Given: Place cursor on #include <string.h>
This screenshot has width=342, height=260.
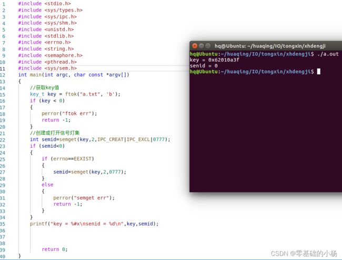Looking at the screenshot, I should point(46,49).
